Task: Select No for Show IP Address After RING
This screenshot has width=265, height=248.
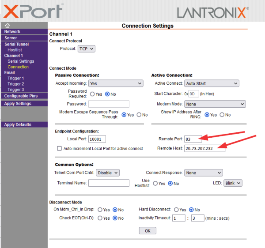Action: pos(222,115)
